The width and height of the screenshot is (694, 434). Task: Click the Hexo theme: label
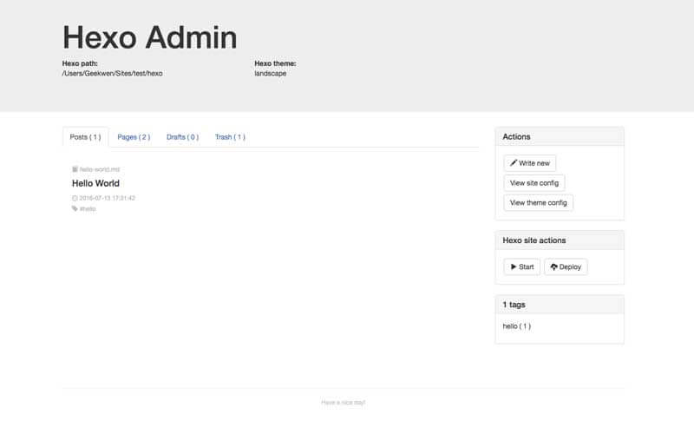coord(275,63)
